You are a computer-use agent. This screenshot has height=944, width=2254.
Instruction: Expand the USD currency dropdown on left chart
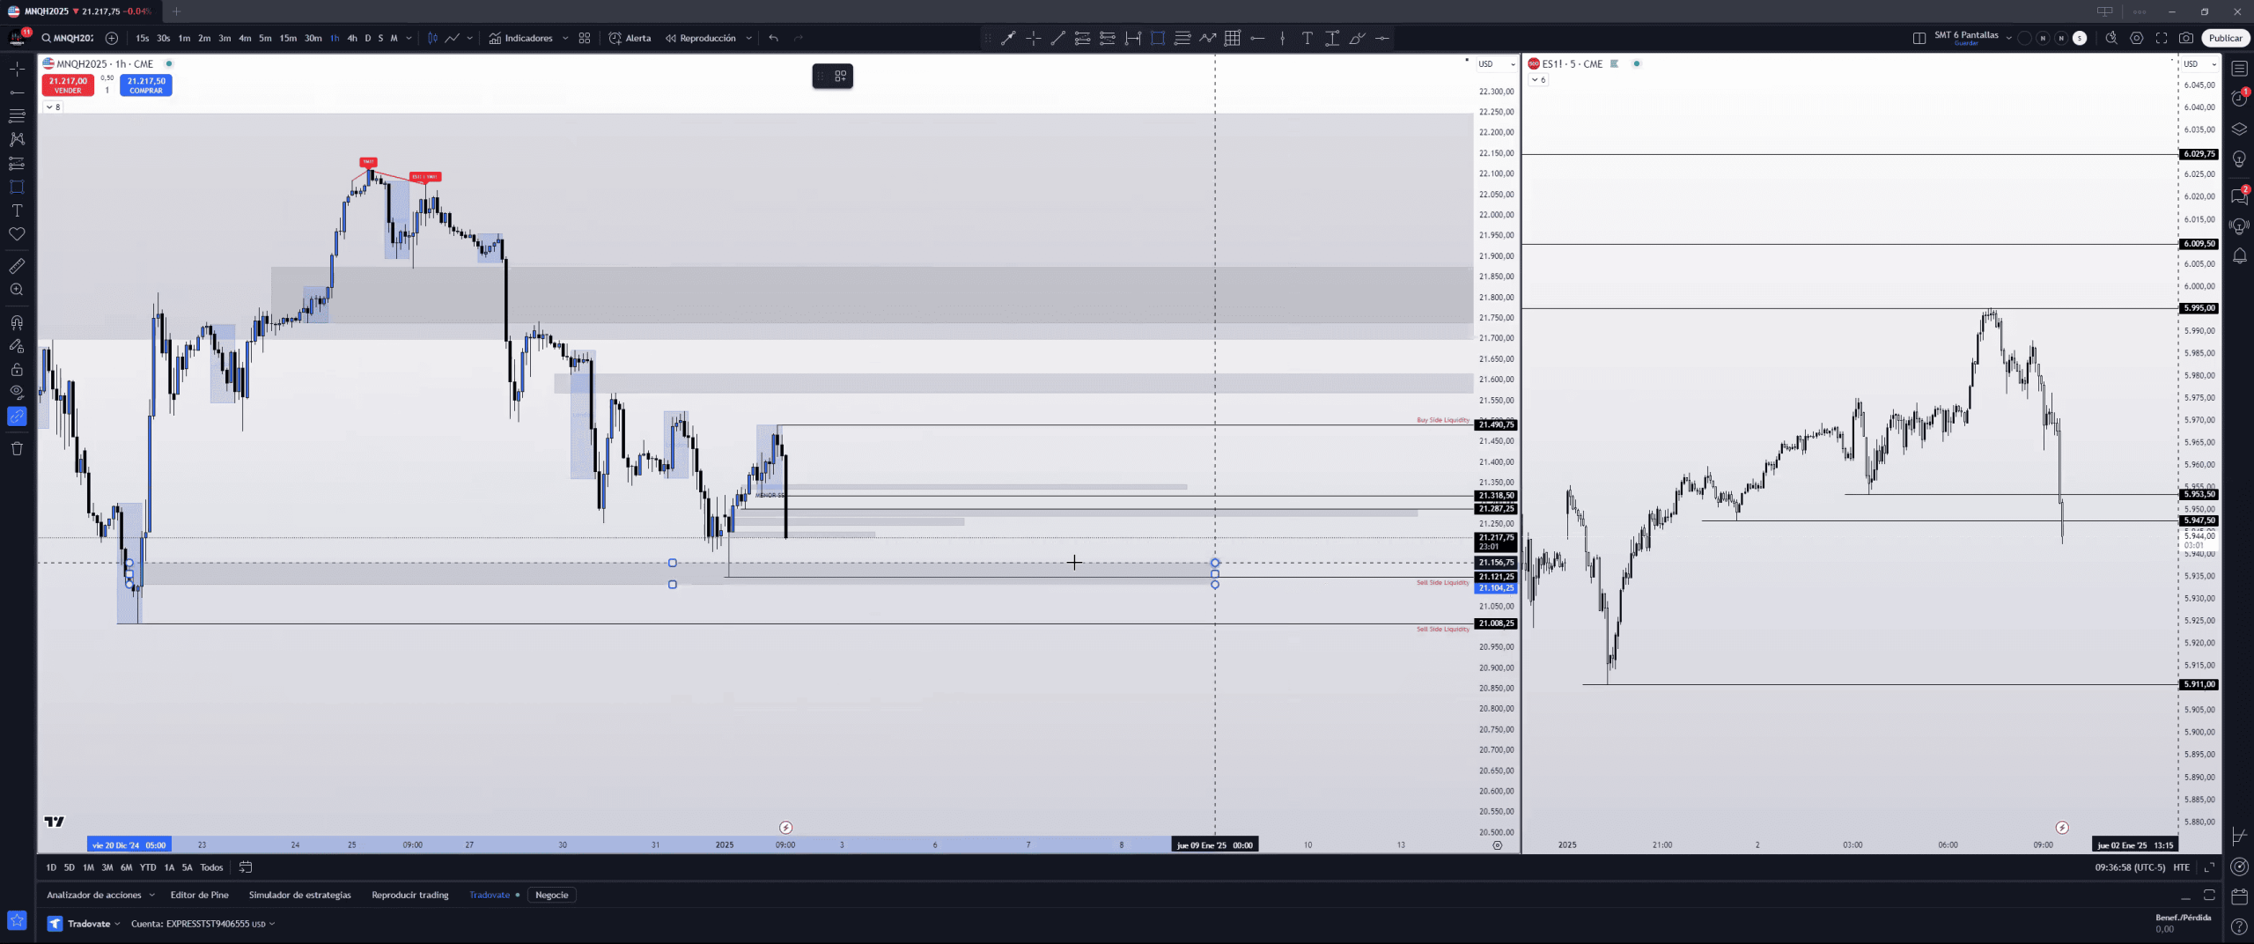1496,64
